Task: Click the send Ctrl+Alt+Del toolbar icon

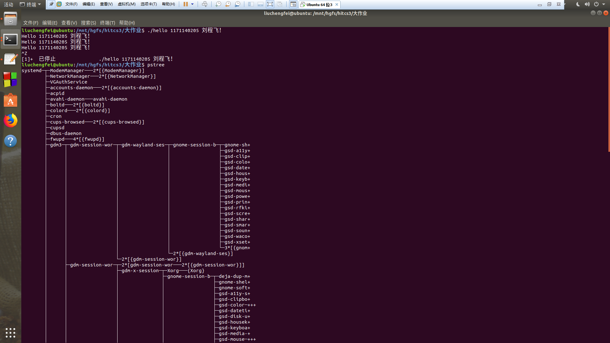Action: point(205,4)
